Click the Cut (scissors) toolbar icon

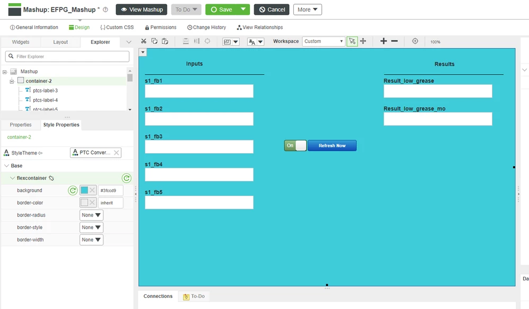(144, 41)
